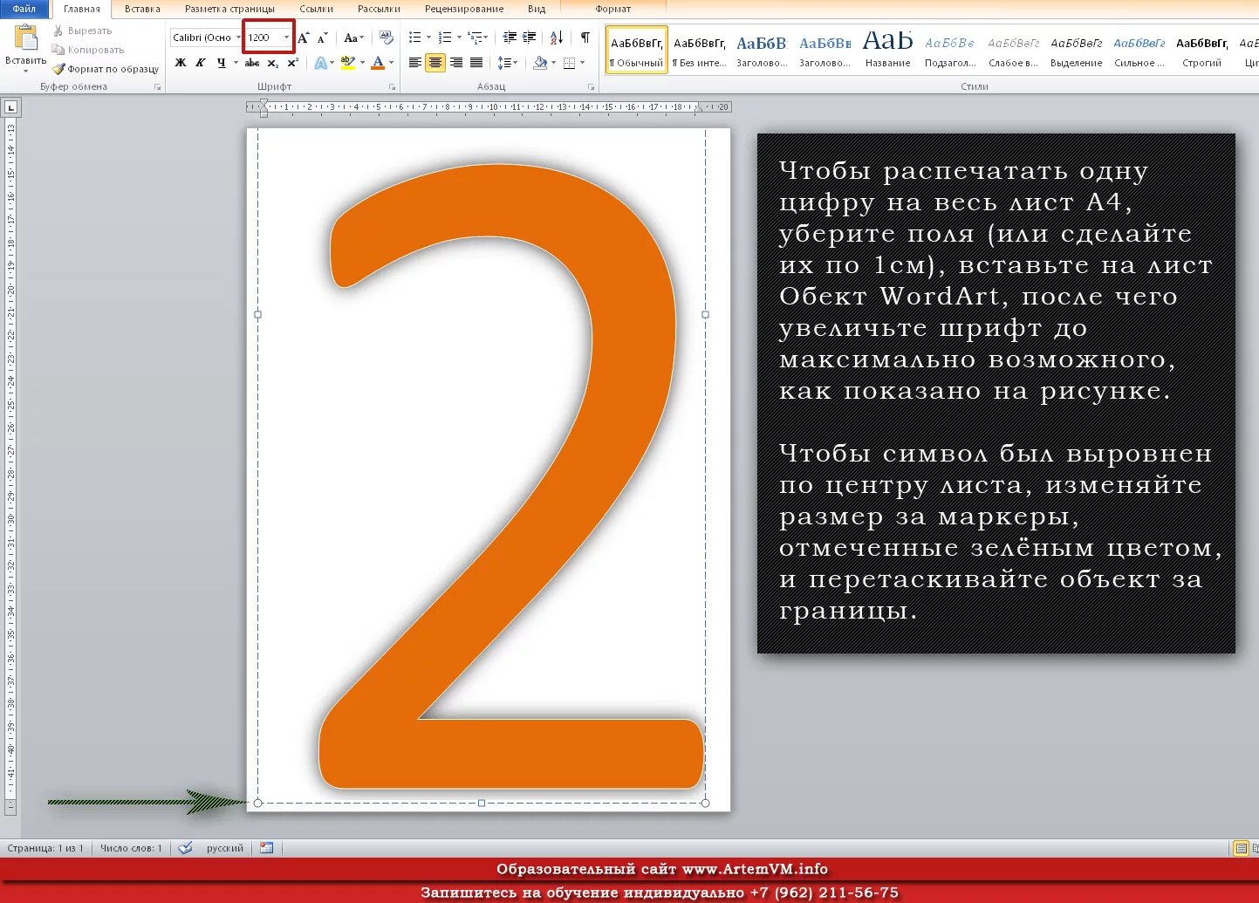The image size is (1259, 903).
Task: Click русский language in status bar
Action: click(225, 848)
